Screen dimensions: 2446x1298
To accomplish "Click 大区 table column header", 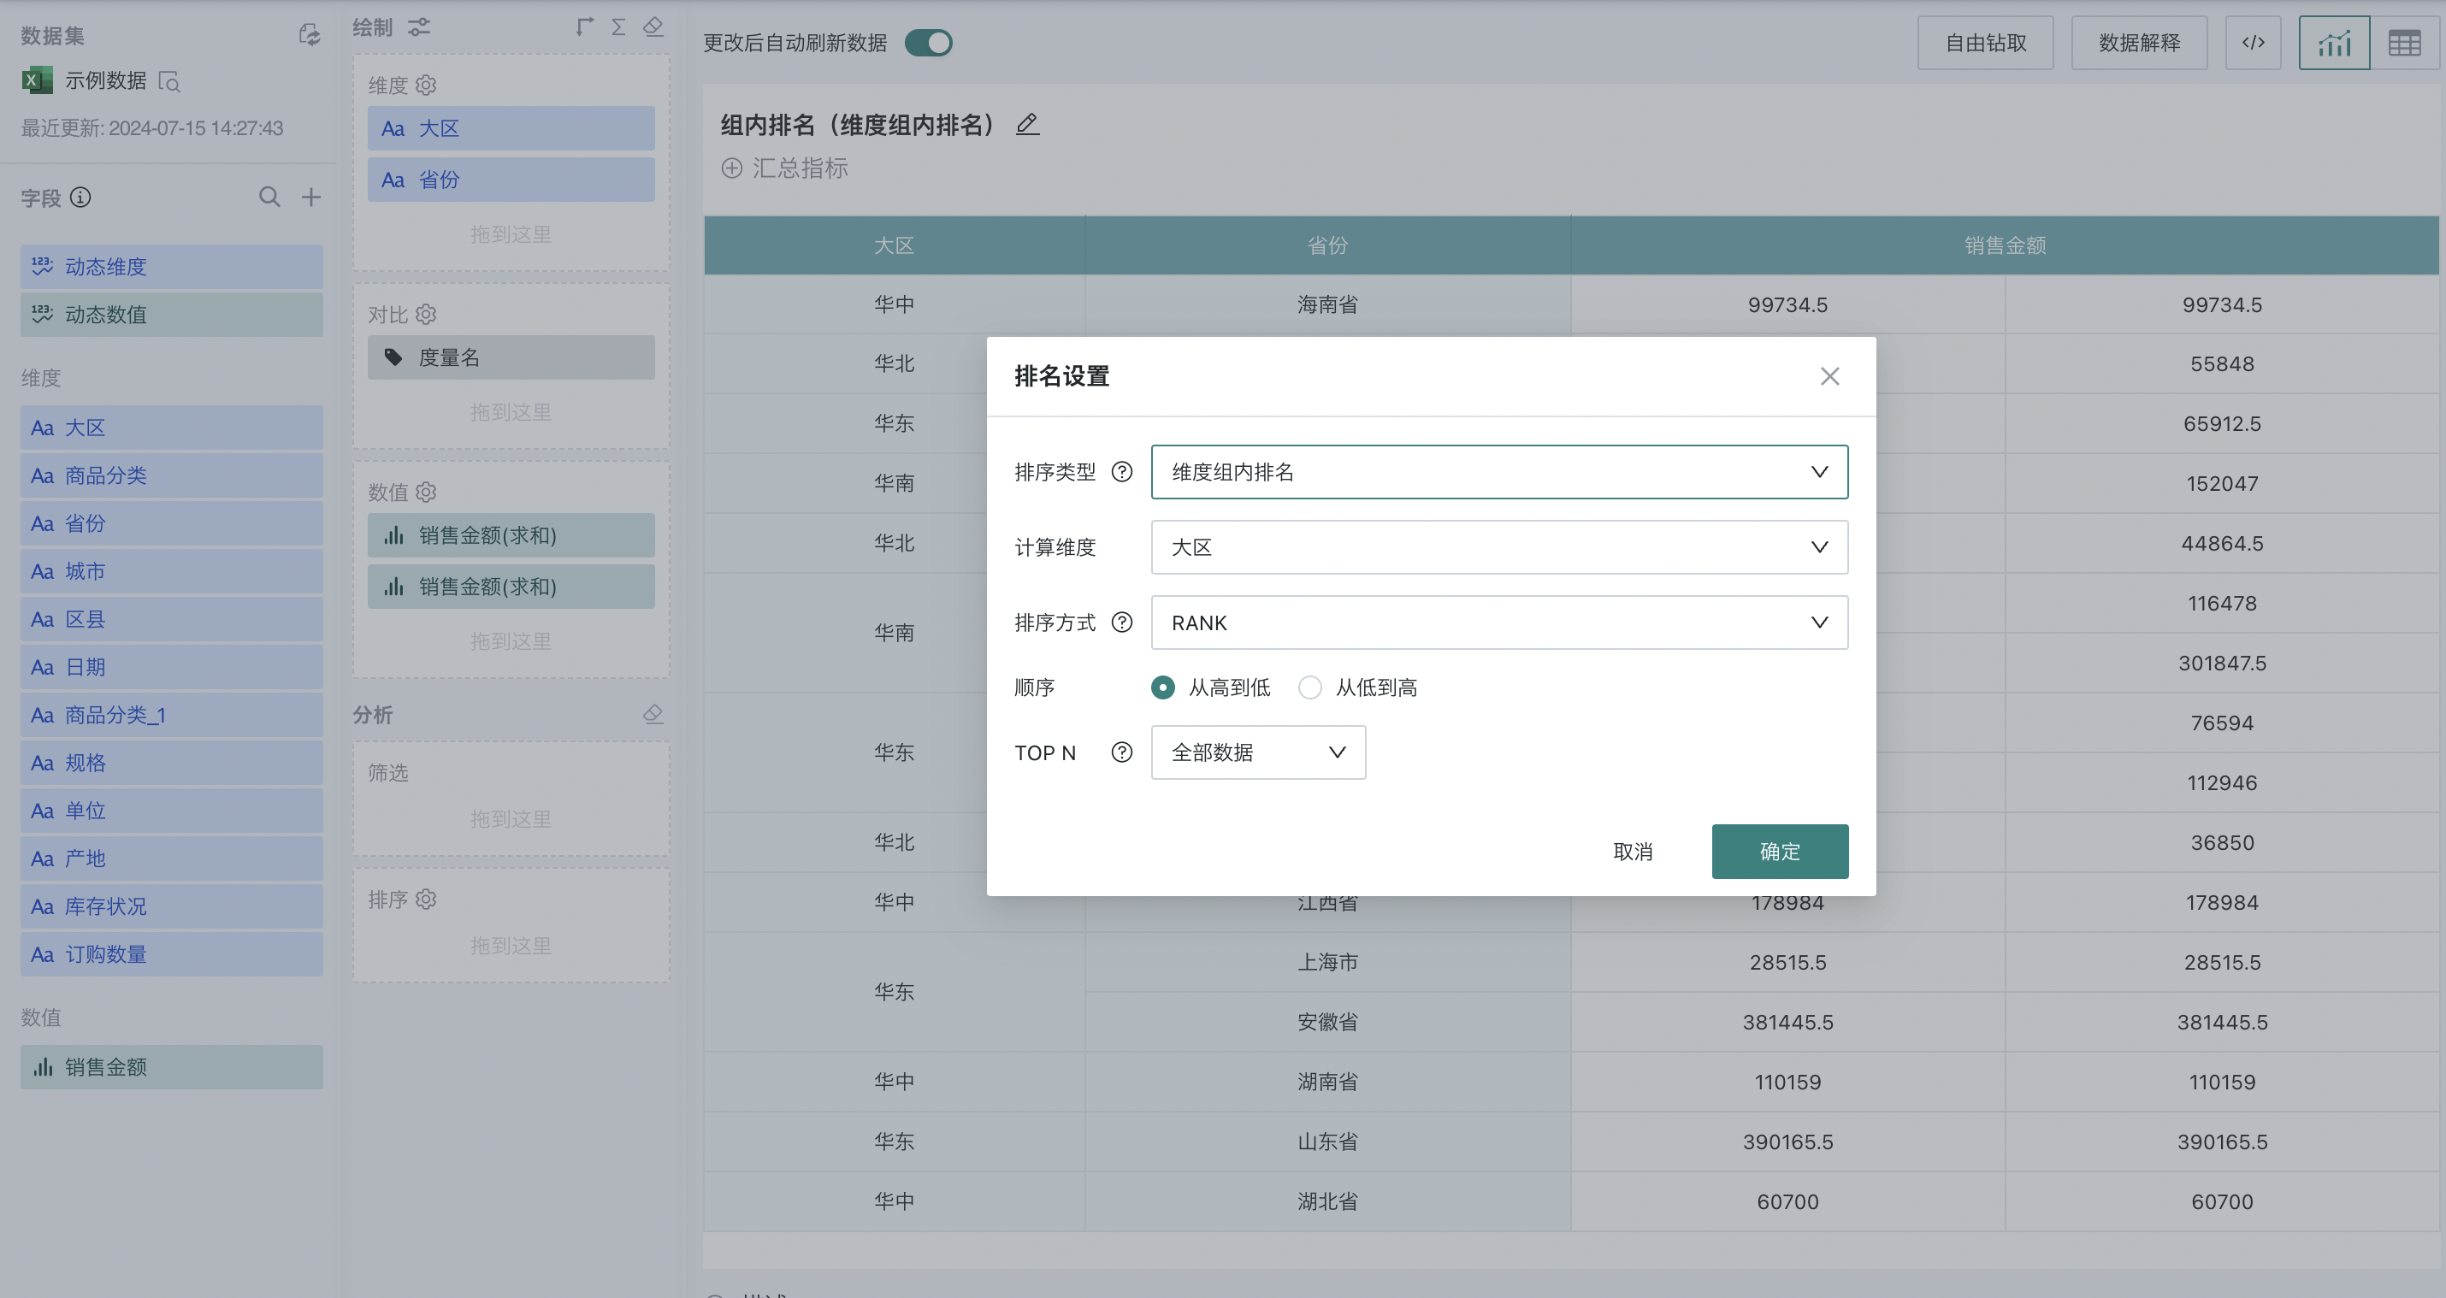I will pos(894,245).
